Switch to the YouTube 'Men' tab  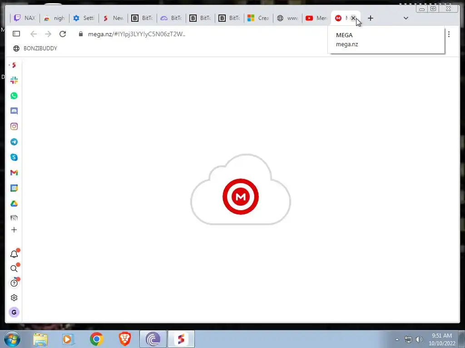tap(317, 18)
